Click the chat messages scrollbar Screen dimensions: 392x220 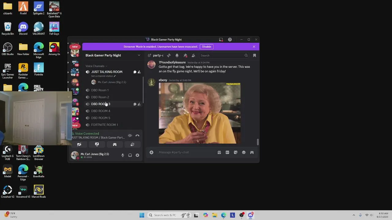pos(258,142)
